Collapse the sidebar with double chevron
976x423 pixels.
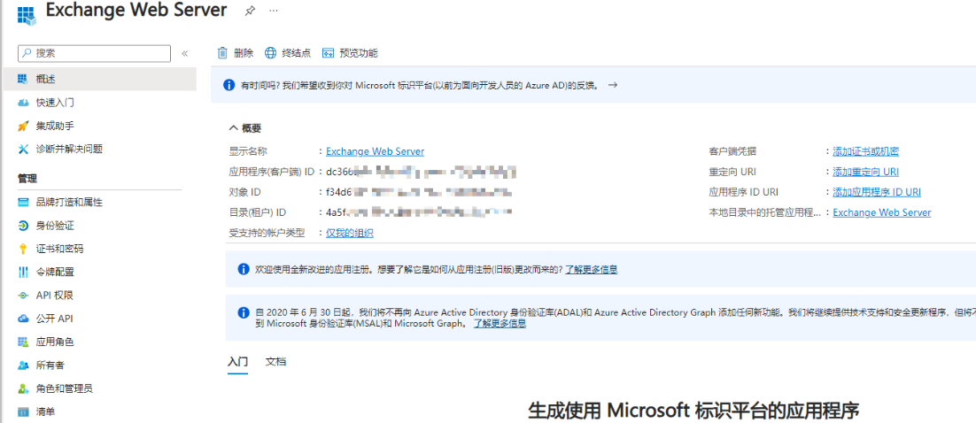pyautogui.click(x=184, y=53)
